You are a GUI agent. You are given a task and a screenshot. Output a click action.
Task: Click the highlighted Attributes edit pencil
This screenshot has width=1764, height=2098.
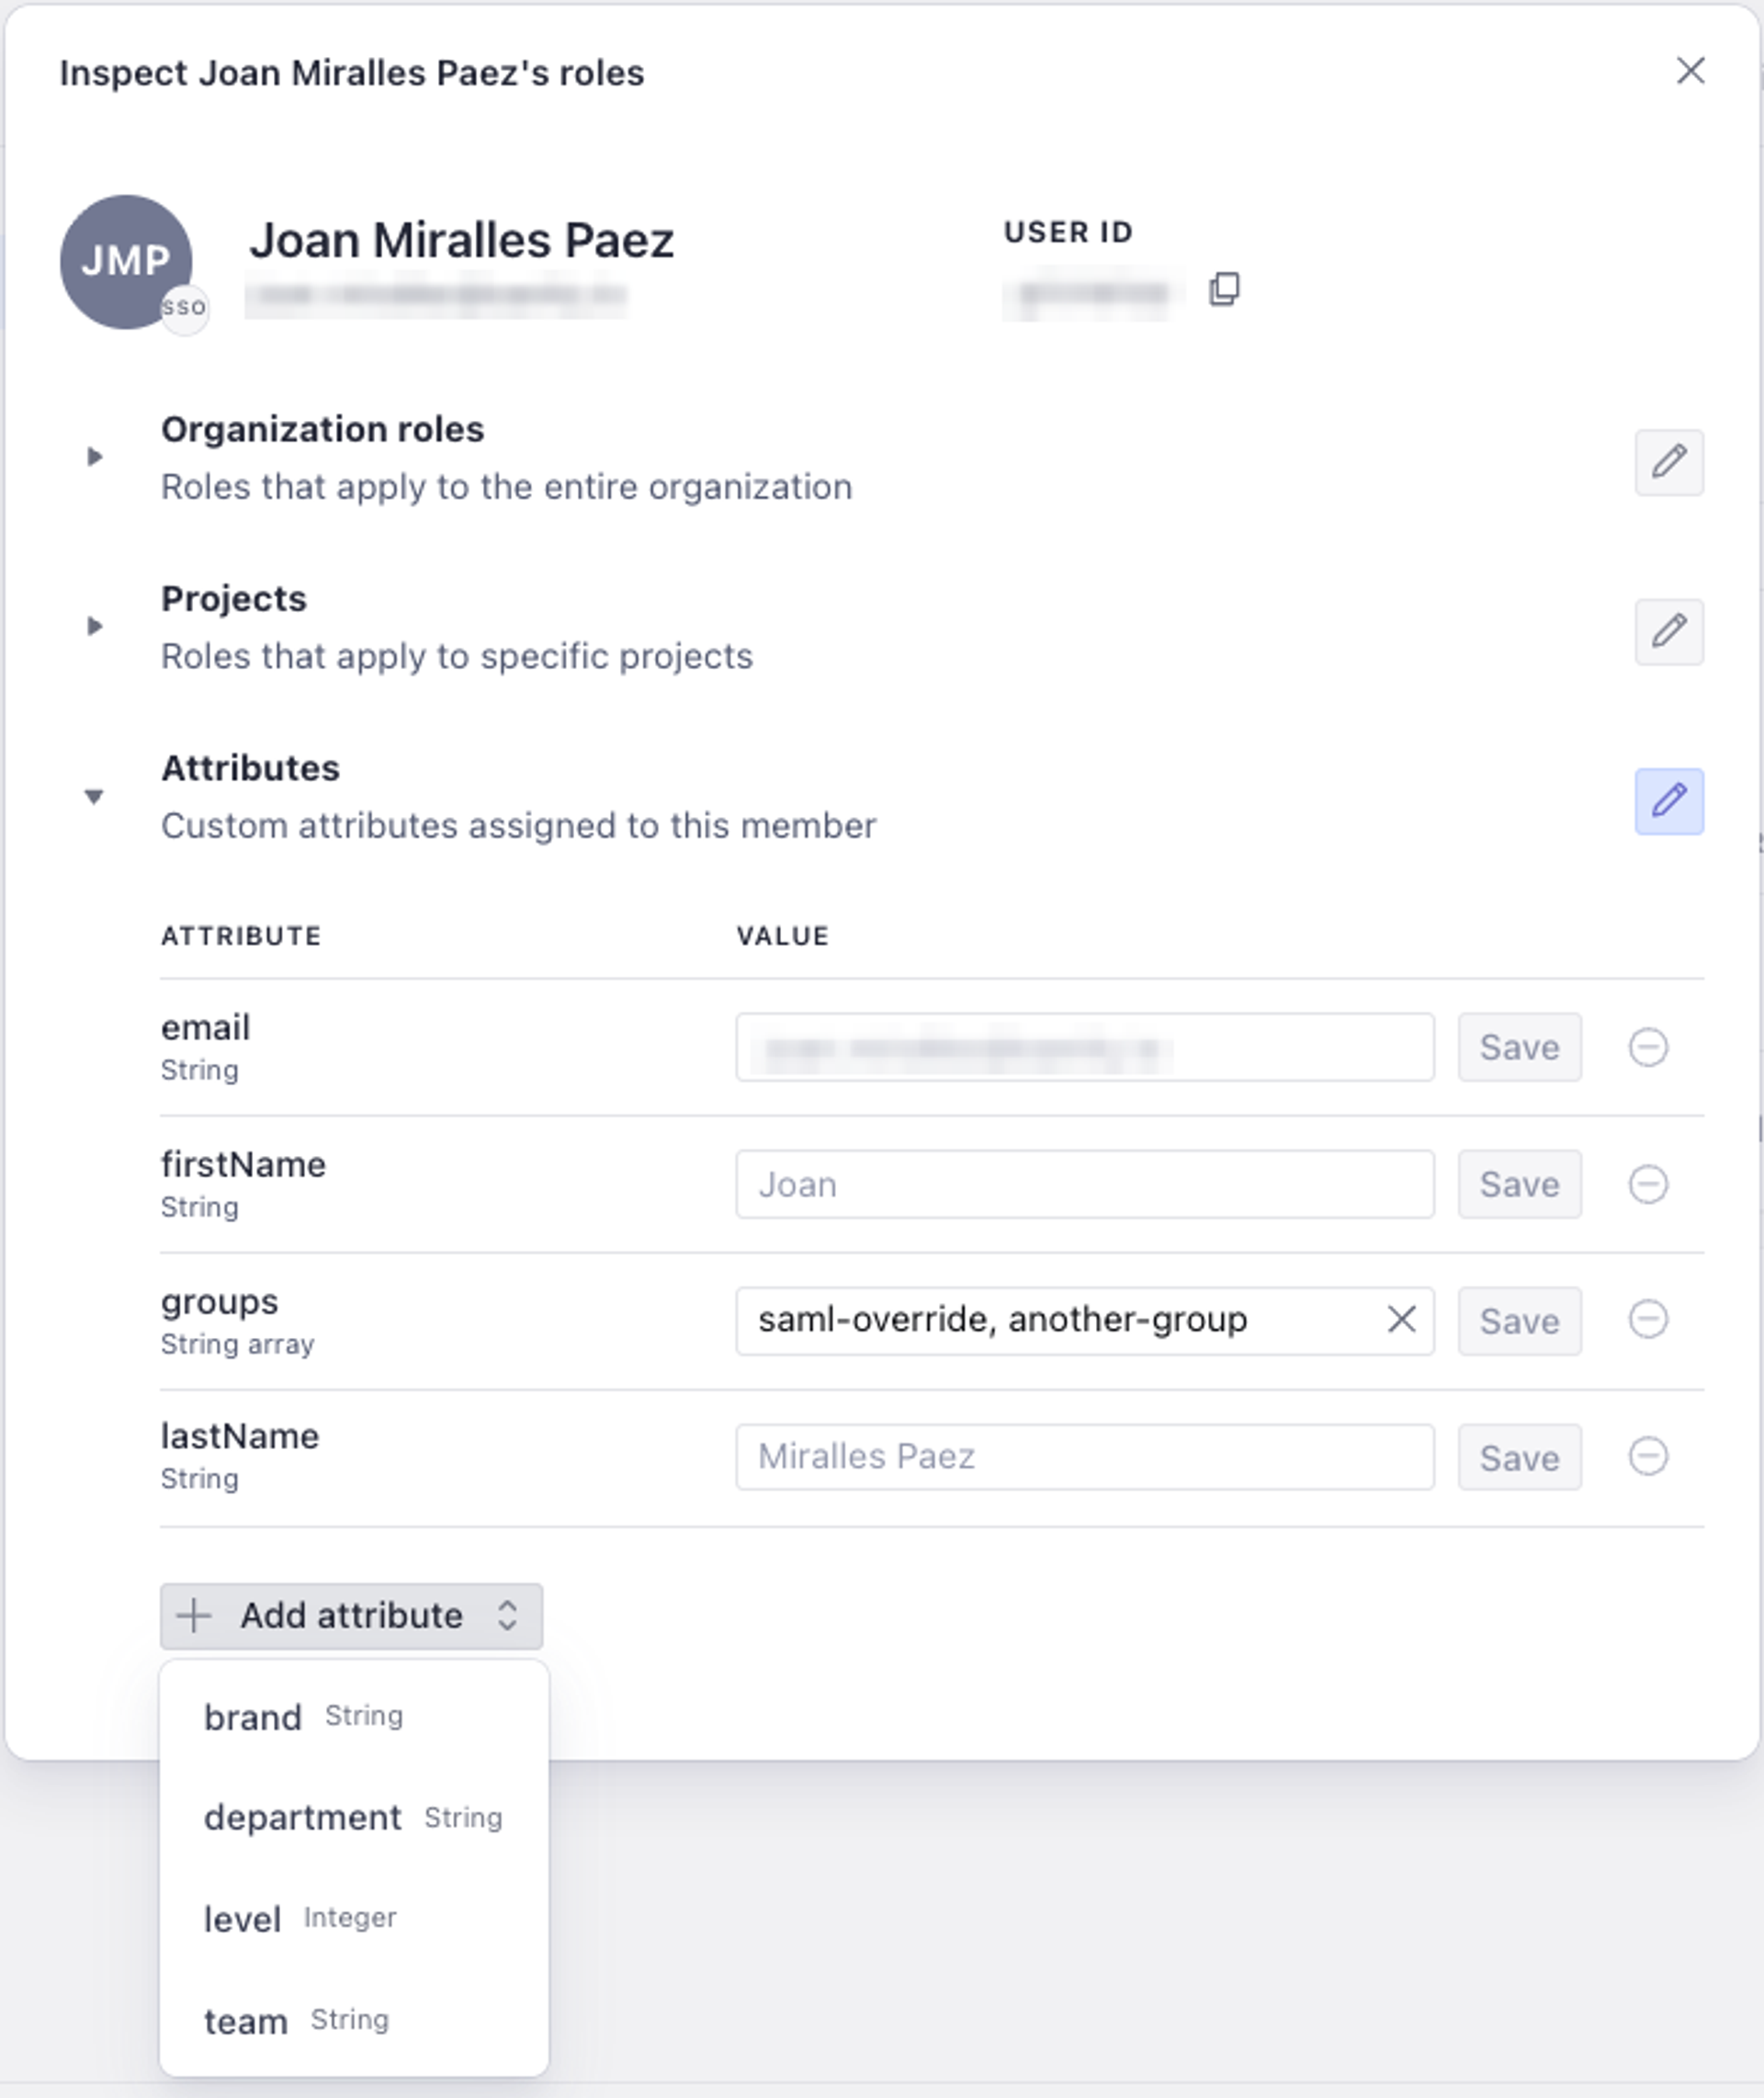1670,800
